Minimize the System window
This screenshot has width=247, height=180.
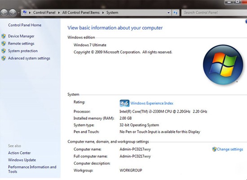click(x=229, y=2)
